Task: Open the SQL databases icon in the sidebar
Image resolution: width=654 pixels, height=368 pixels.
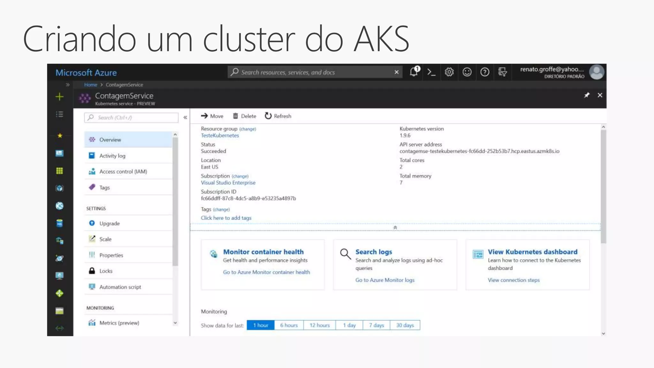Action: 59,223
